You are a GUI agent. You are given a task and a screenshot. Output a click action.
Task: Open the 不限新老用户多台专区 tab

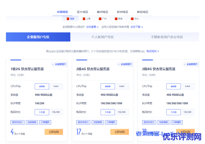[167, 37]
